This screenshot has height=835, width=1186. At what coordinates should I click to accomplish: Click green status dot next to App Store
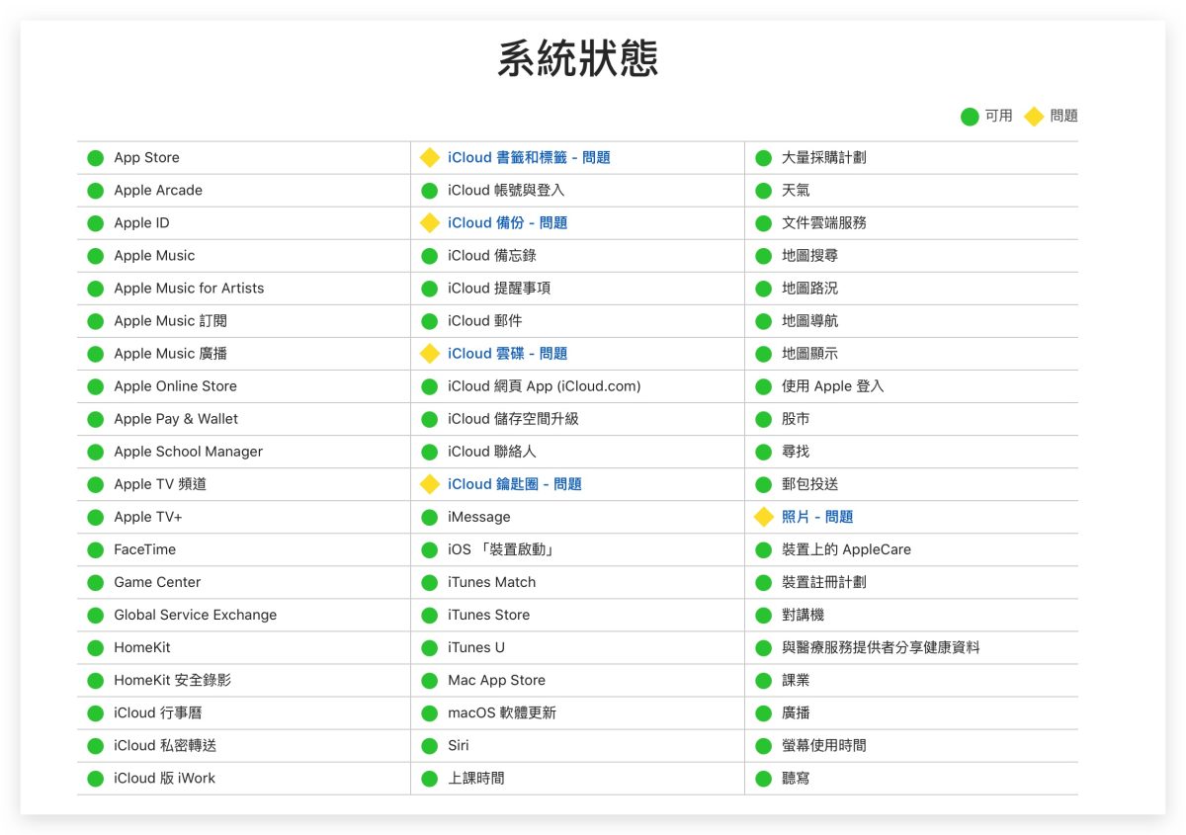pos(95,157)
